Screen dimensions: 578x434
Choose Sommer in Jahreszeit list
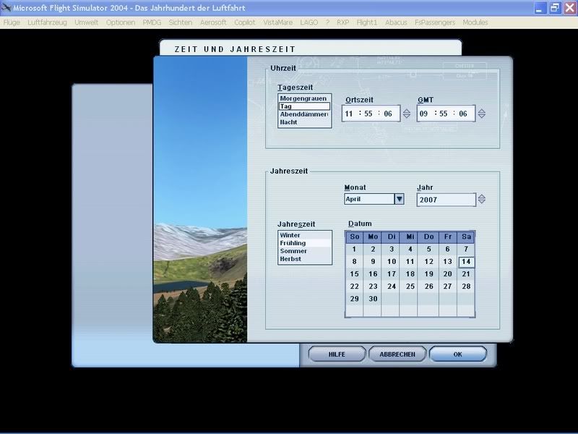pos(293,251)
